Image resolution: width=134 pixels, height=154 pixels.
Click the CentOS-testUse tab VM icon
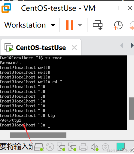click(x=9, y=47)
